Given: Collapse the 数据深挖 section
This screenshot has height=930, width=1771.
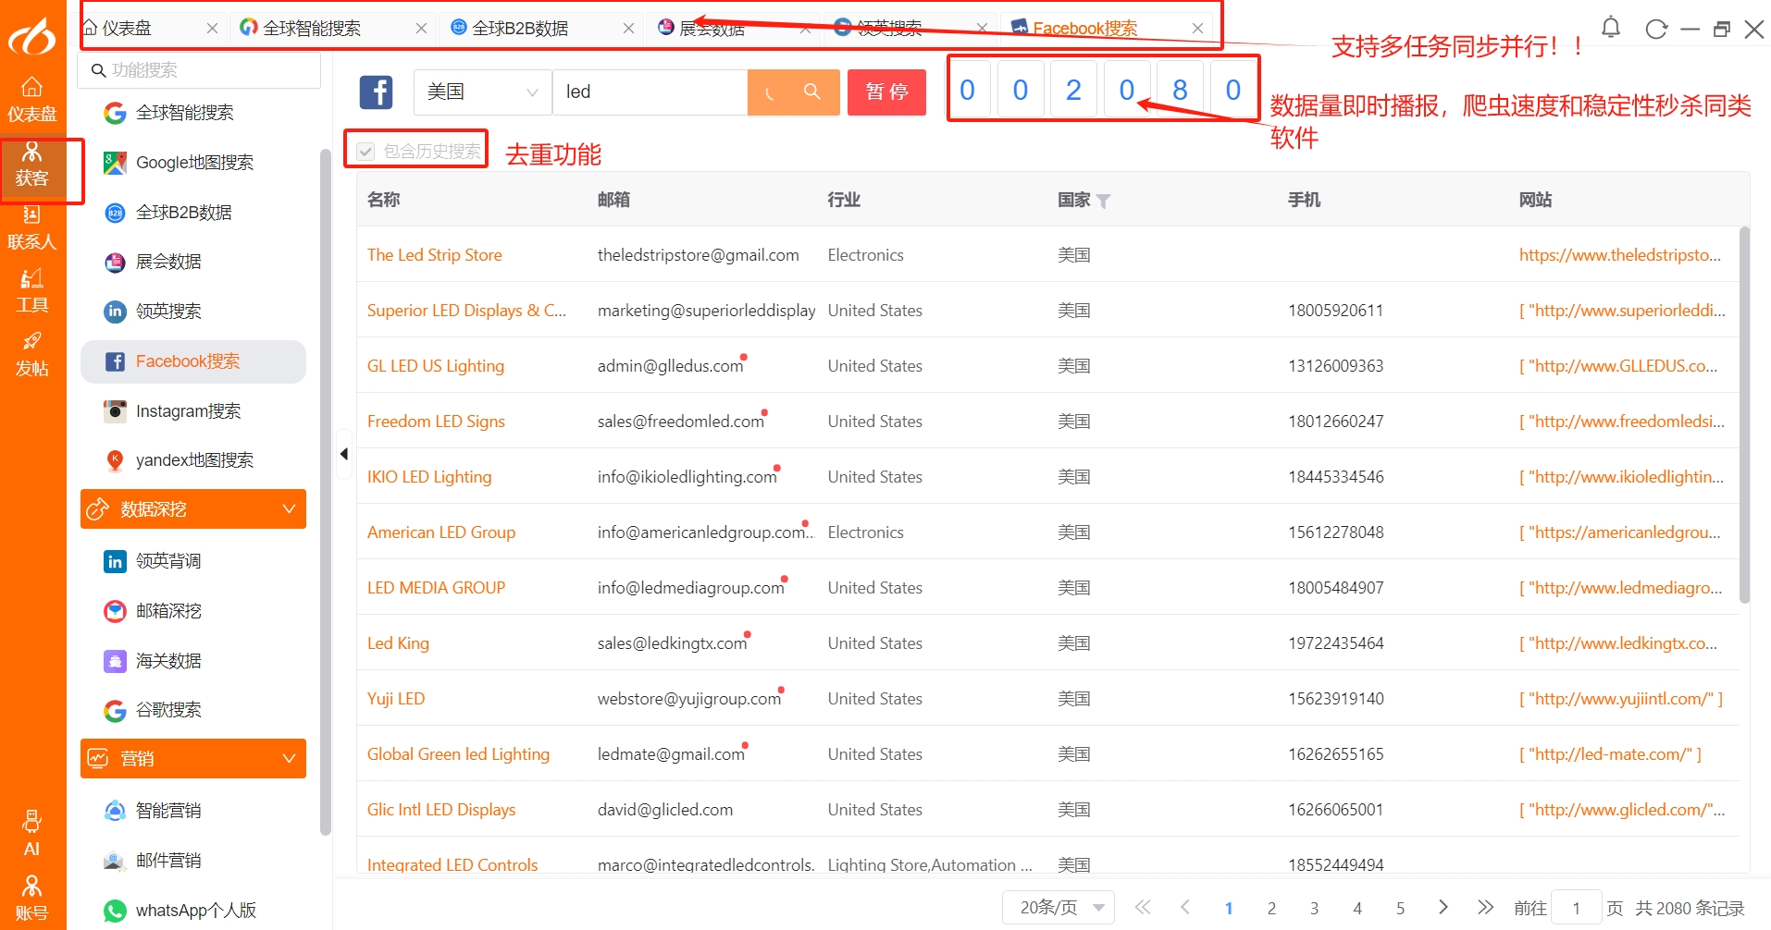Looking at the screenshot, I should click(x=193, y=509).
